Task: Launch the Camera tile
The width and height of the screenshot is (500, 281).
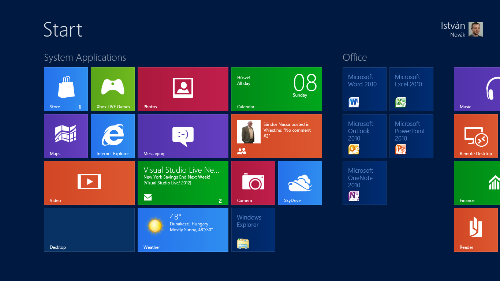Action: (x=253, y=183)
